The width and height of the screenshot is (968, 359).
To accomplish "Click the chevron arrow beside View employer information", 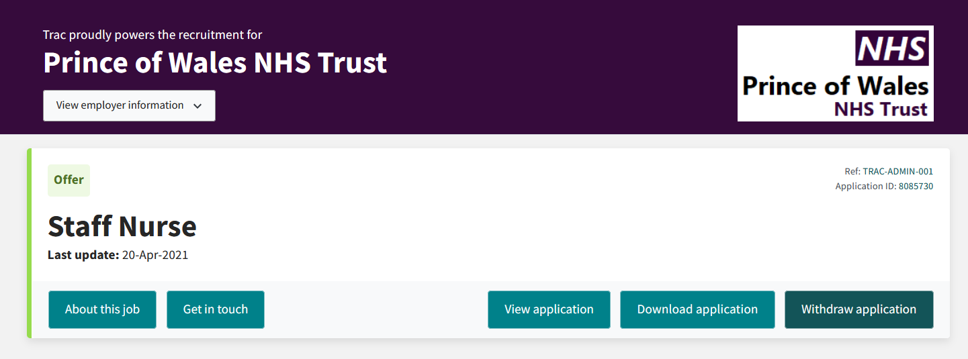I will 197,106.
